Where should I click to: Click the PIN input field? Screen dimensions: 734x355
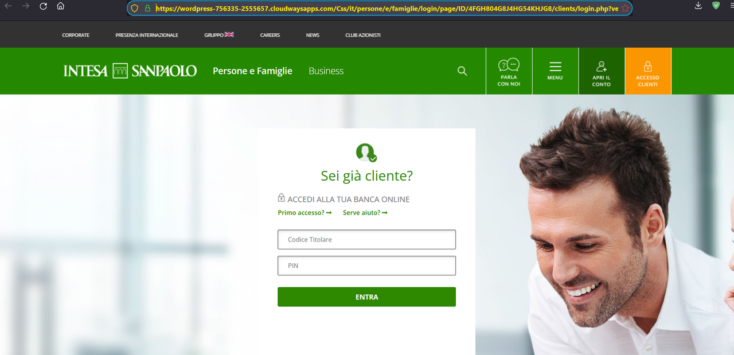pyautogui.click(x=366, y=266)
